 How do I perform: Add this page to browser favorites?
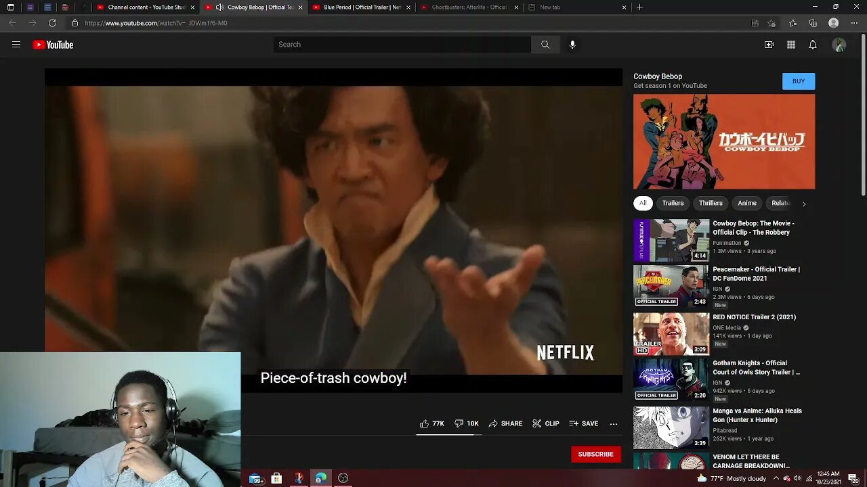[x=771, y=23]
